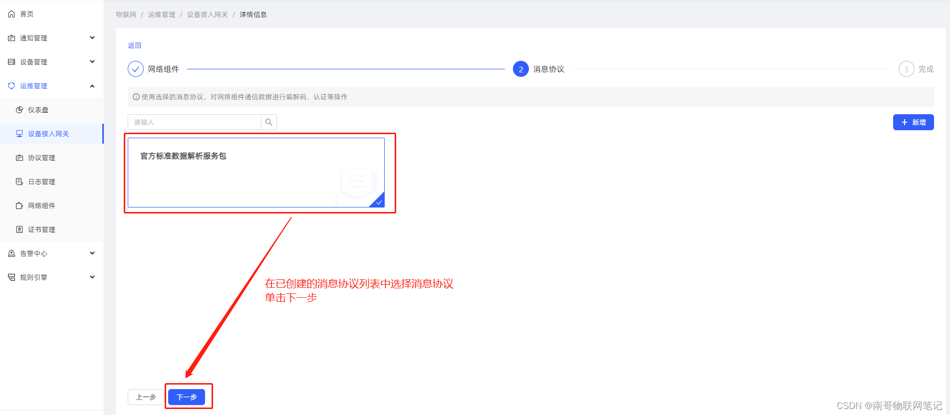Click the 通知管理 sidebar icon
This screenshot has height=415, width=950.
coord(11,38)
